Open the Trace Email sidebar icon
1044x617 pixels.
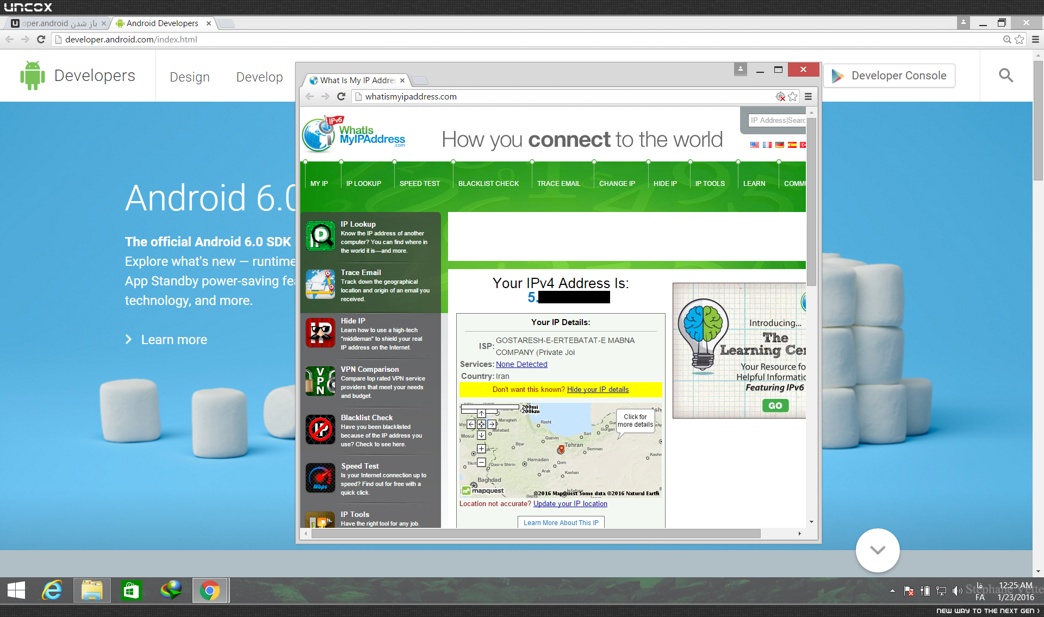coord(320,284)
